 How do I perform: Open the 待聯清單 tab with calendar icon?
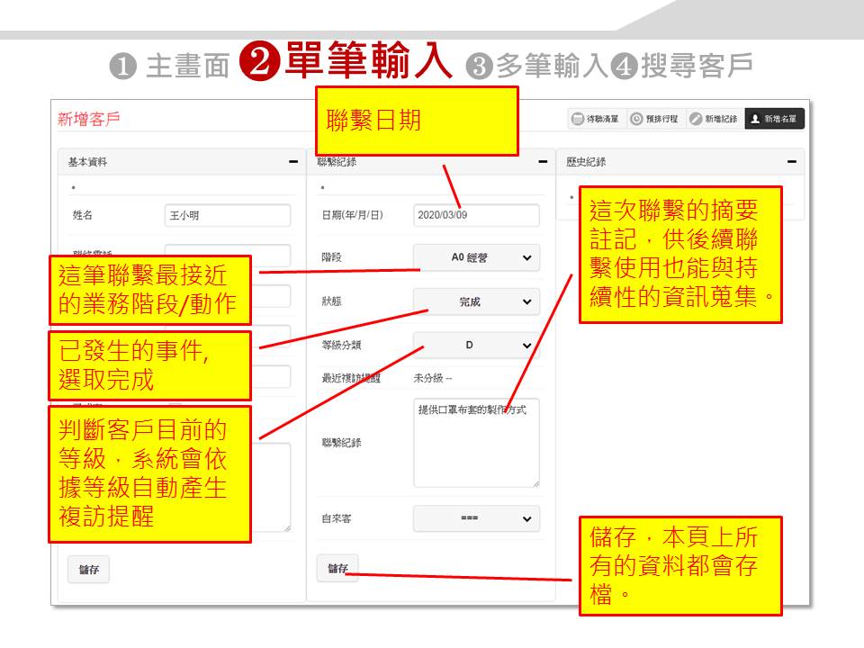597,119
